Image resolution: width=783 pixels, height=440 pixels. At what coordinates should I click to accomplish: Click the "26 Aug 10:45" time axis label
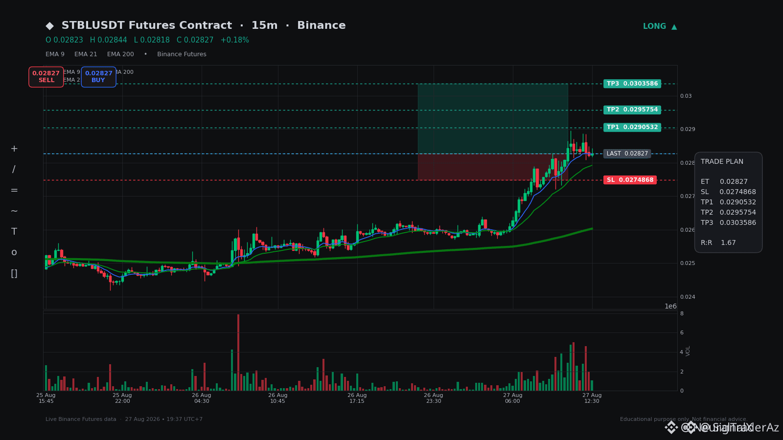click(278, 398)
